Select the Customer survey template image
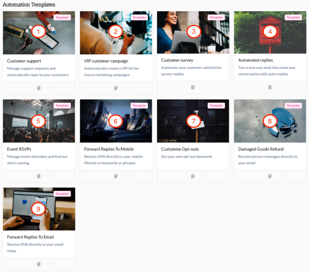Image resolution: width=309 pixels, height=272 pixels. click(x=193, y=32)
